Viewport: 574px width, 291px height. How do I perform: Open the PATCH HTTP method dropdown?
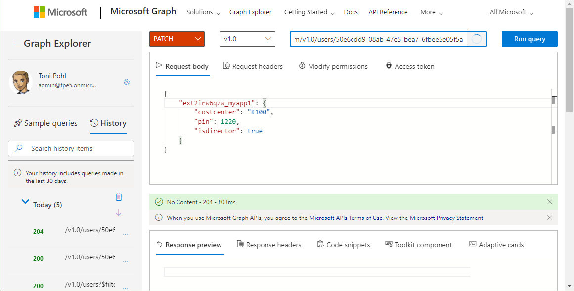pyautogui.click(x=177, y=39)
